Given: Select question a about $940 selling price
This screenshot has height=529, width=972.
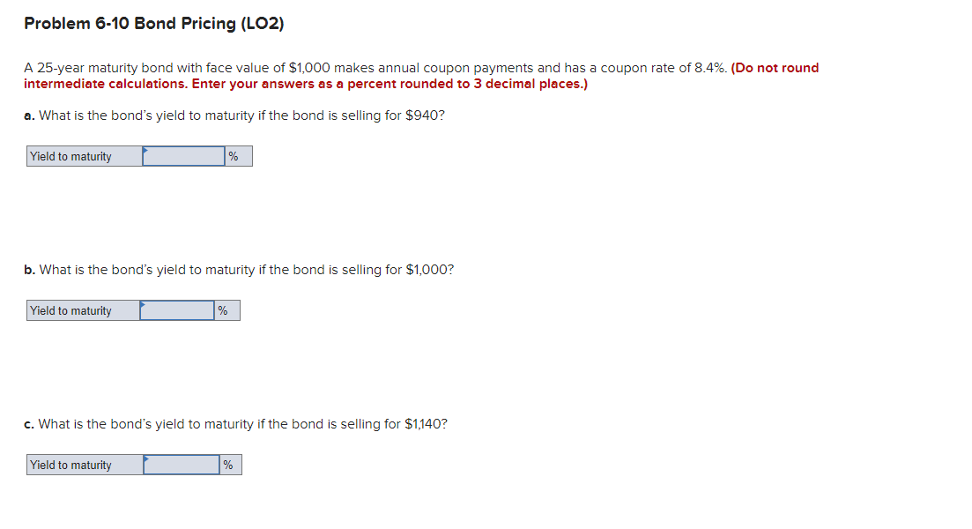Looking at the screenshot, I should click(x=234, y=115).
